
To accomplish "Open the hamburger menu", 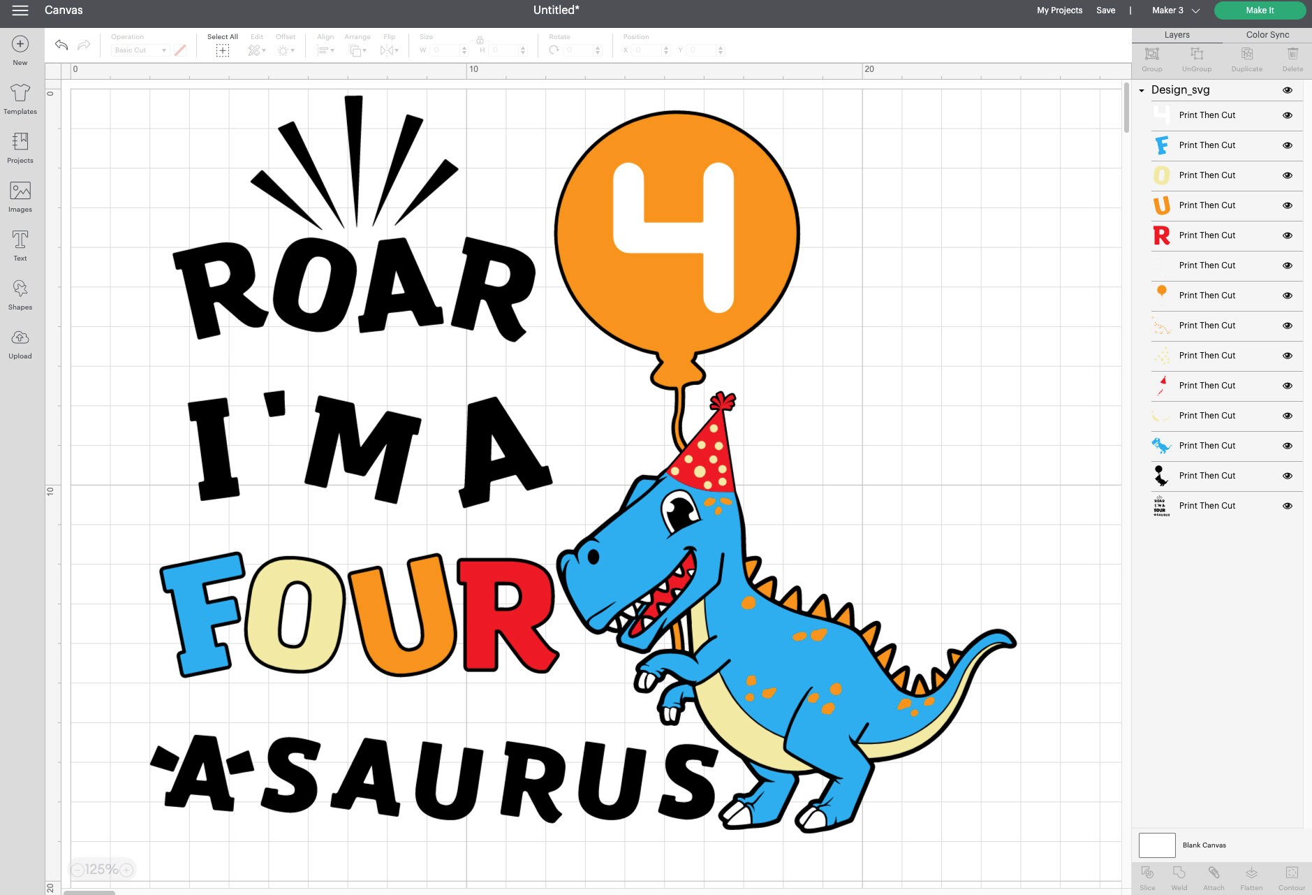I will pyautogui.click(x=20, y=10).
